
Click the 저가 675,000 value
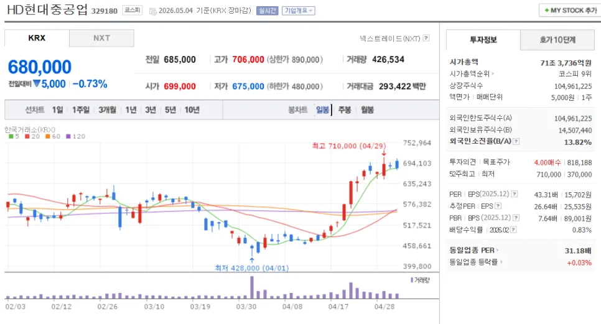pos(248,86)
